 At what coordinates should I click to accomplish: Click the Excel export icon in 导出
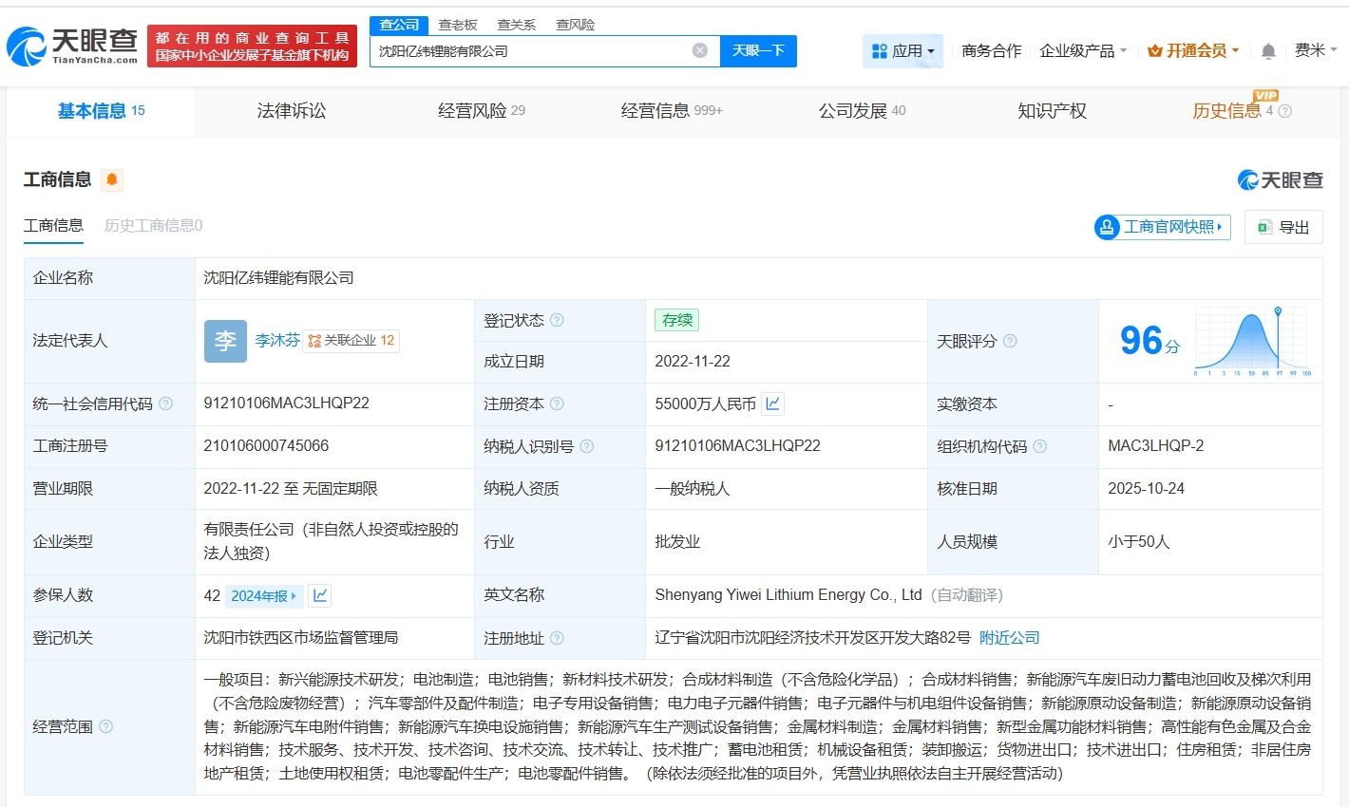pos(1263,227)
